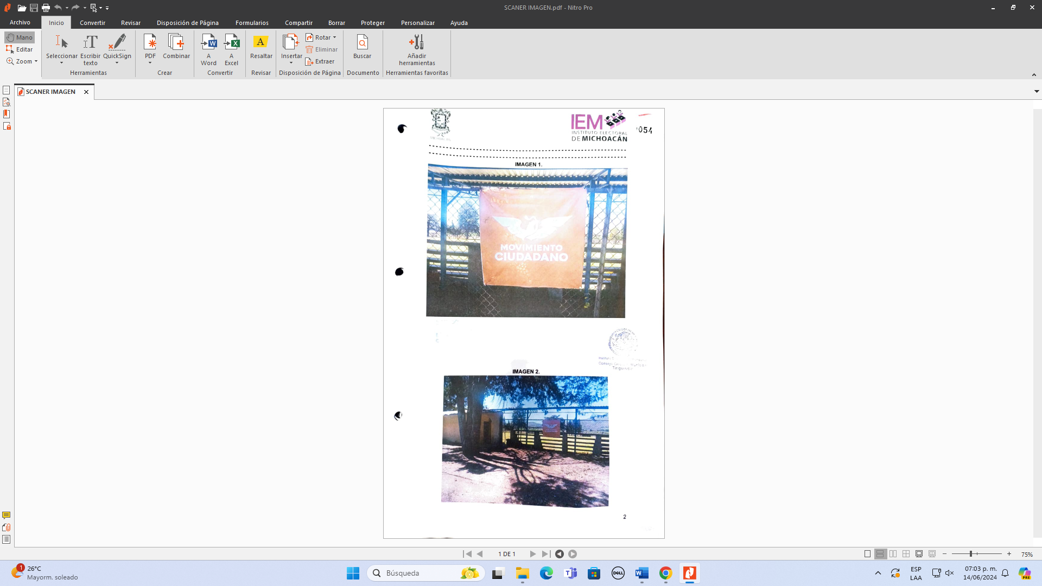The image size is (1042, 586).
Task: Switch to the Proteger tab
Action: (x=373, y=23)
